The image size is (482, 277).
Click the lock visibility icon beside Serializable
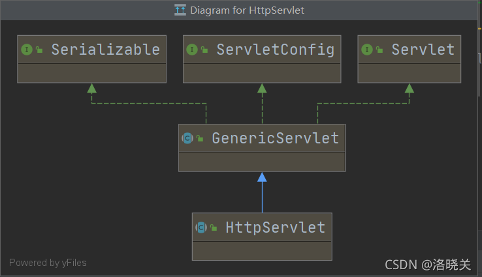[39, 50]
